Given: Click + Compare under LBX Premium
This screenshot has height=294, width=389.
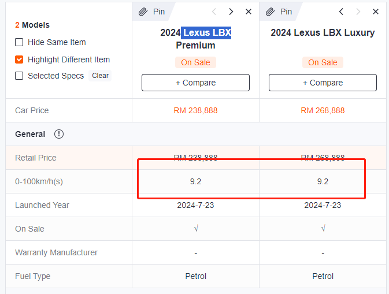Looking at the screenshot, I should pos(195,83).
